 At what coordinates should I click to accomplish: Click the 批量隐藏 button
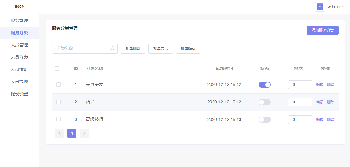click(188, 49)
